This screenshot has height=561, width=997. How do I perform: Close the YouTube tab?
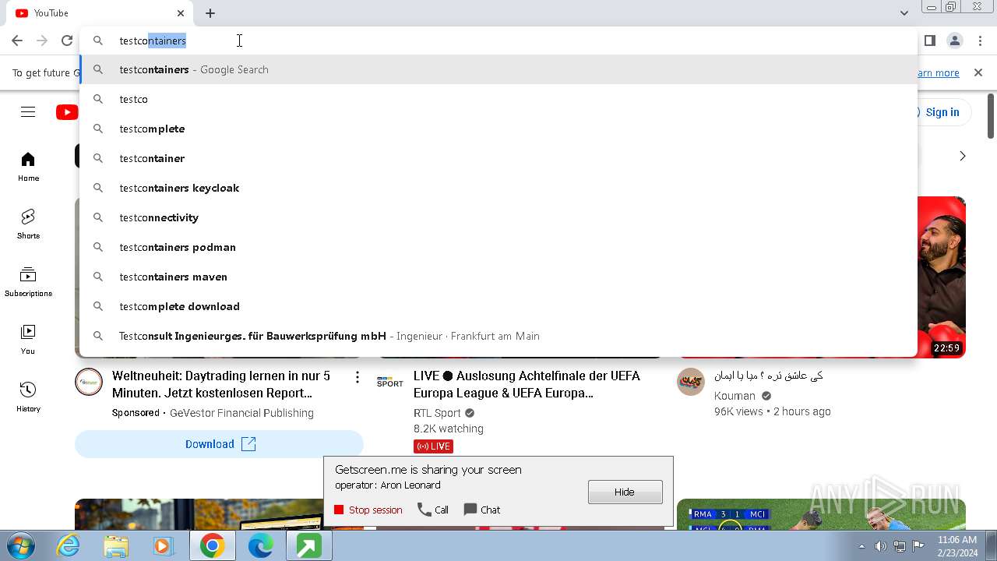pos(181,13)
